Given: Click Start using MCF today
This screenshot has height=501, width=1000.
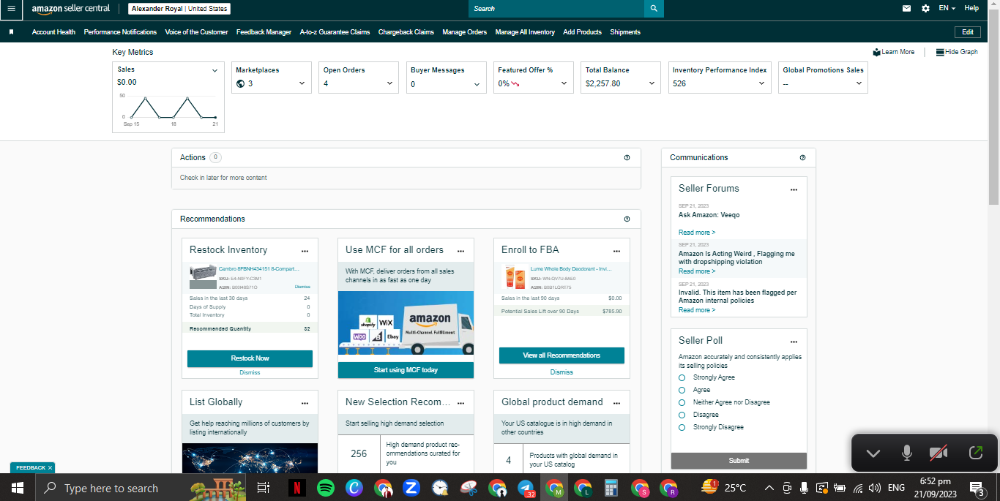Looking at the screenshot, I should point(406,370).
